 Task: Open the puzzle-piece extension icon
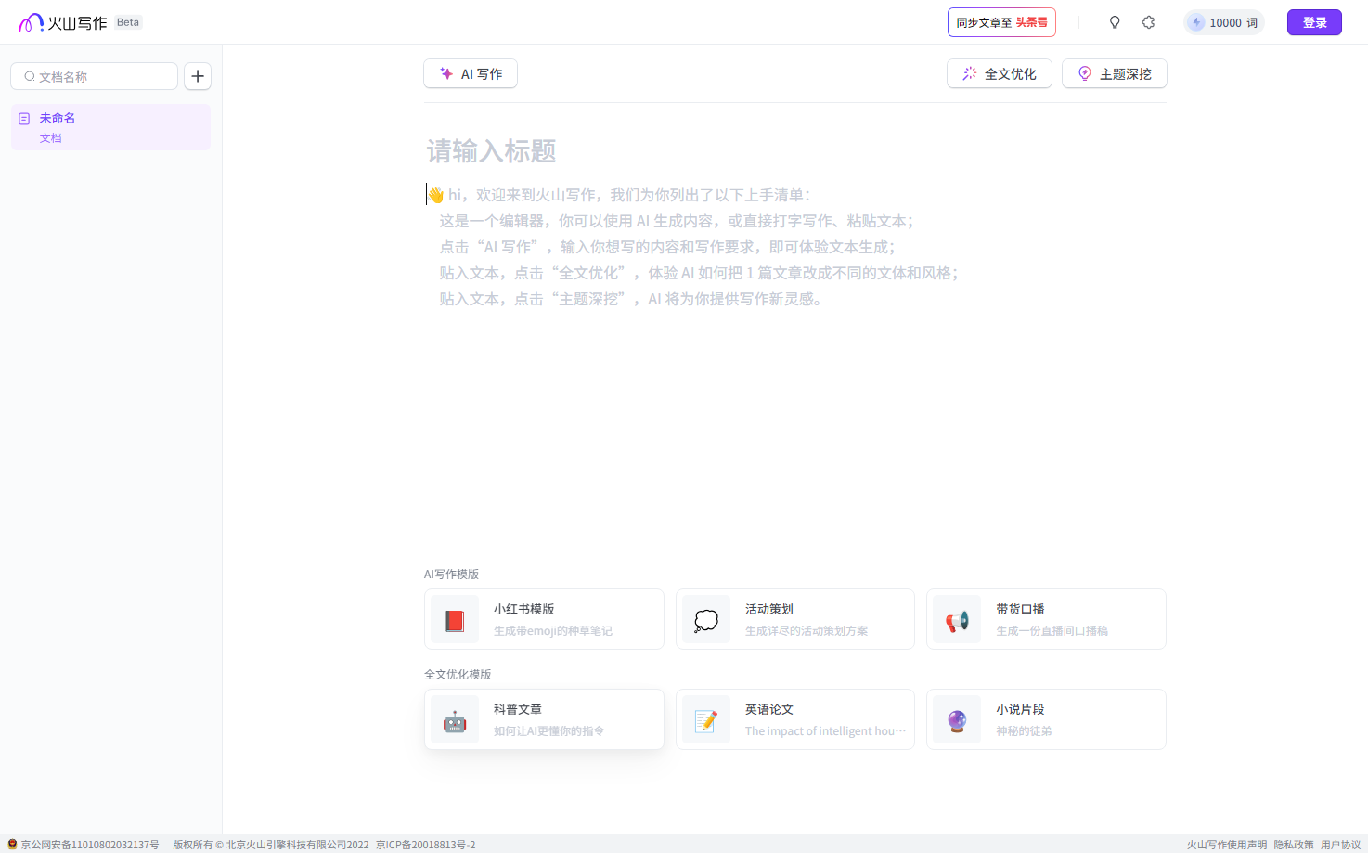1148,22
